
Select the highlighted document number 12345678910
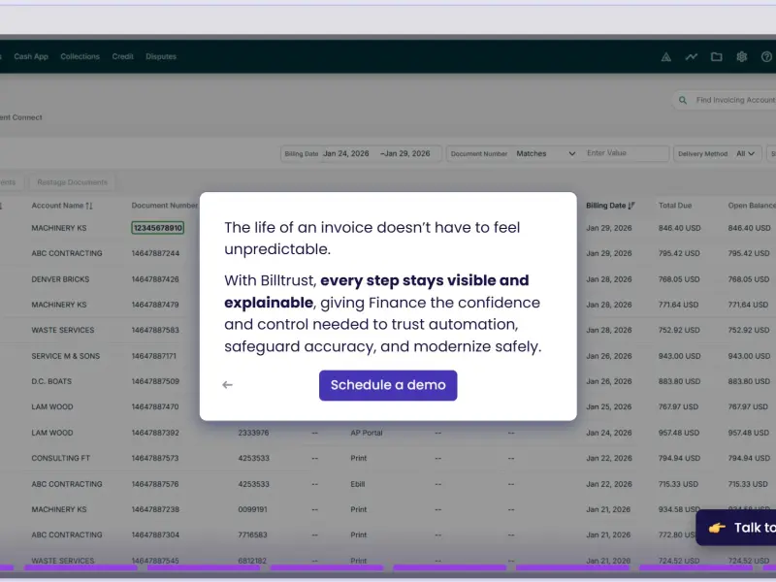(158, 228)
